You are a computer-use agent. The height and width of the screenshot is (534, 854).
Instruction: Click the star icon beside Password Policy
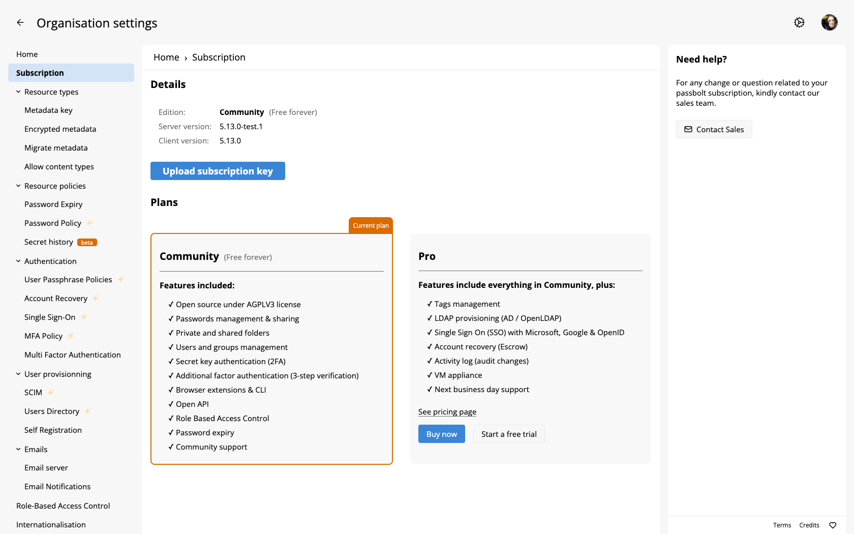pyautogui.click(x=89, y=223)
